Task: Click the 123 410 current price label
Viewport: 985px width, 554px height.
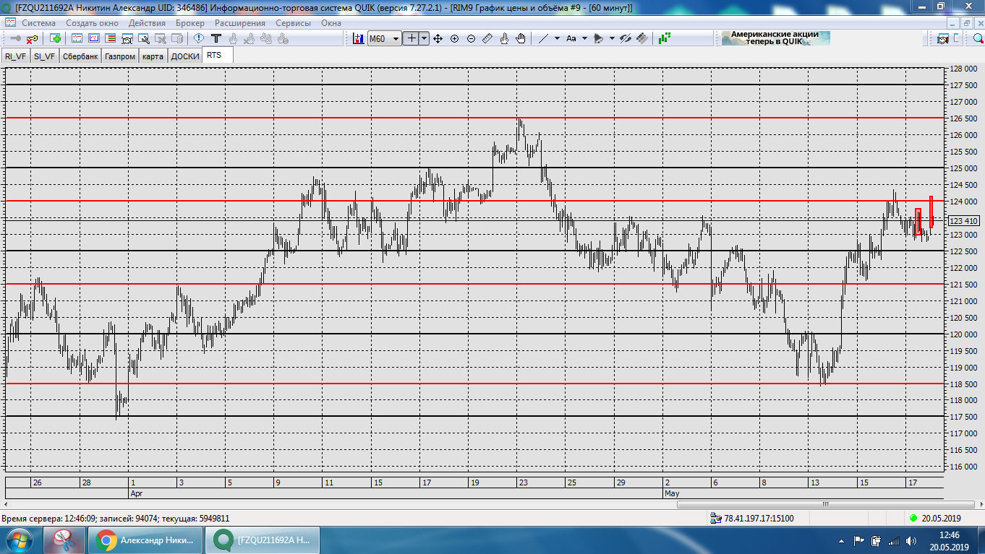Action: pos(965,221)
